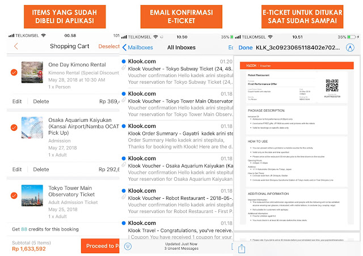Image resolution: width=363 pixels, height=256 pixels.
Task: Go back via the Mailboxes link
Action: (x=140, y=48)
